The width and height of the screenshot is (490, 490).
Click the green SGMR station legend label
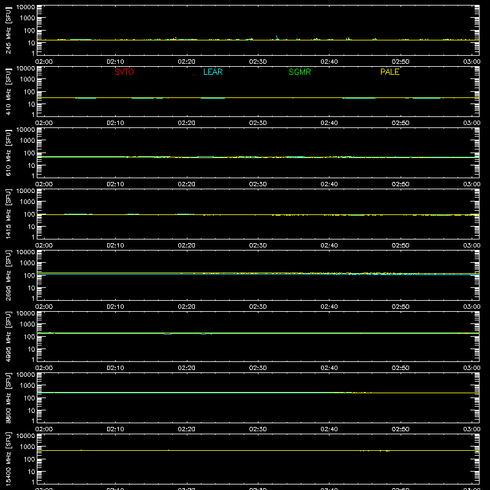(x=300, y=72)
